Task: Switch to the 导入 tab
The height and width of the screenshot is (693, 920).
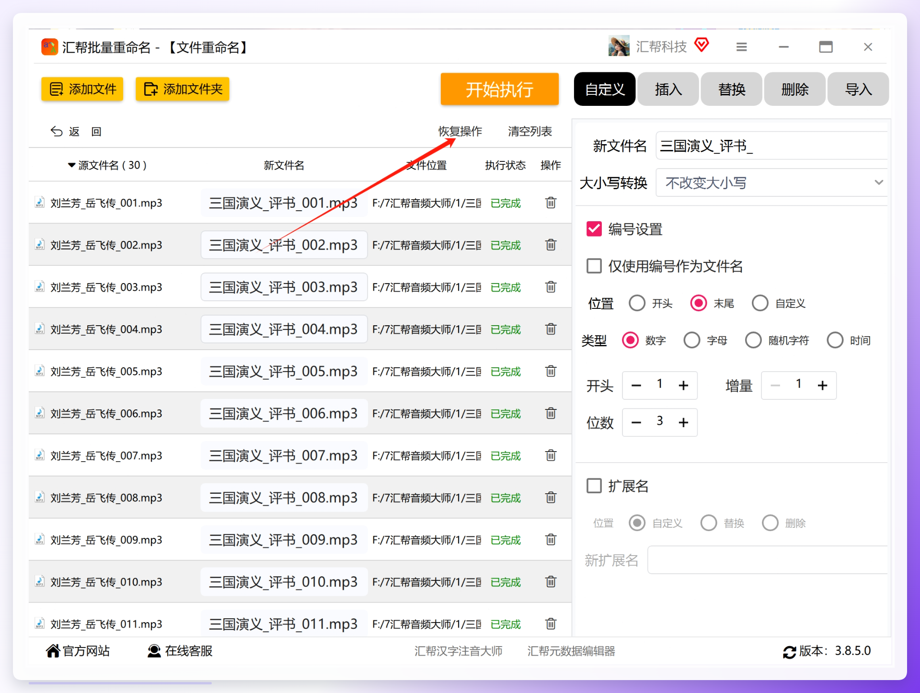Action: tap(858, 89)
